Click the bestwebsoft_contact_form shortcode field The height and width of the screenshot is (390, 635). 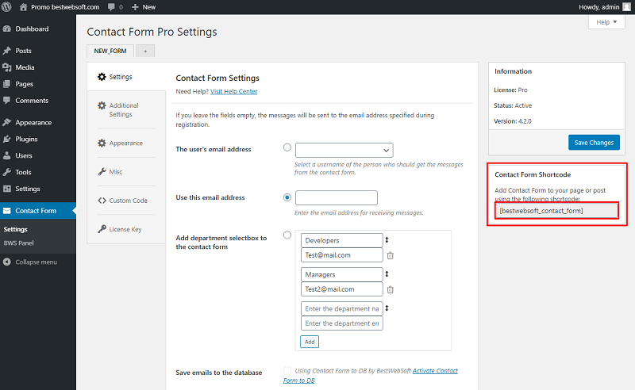click(x=556, y=211)
